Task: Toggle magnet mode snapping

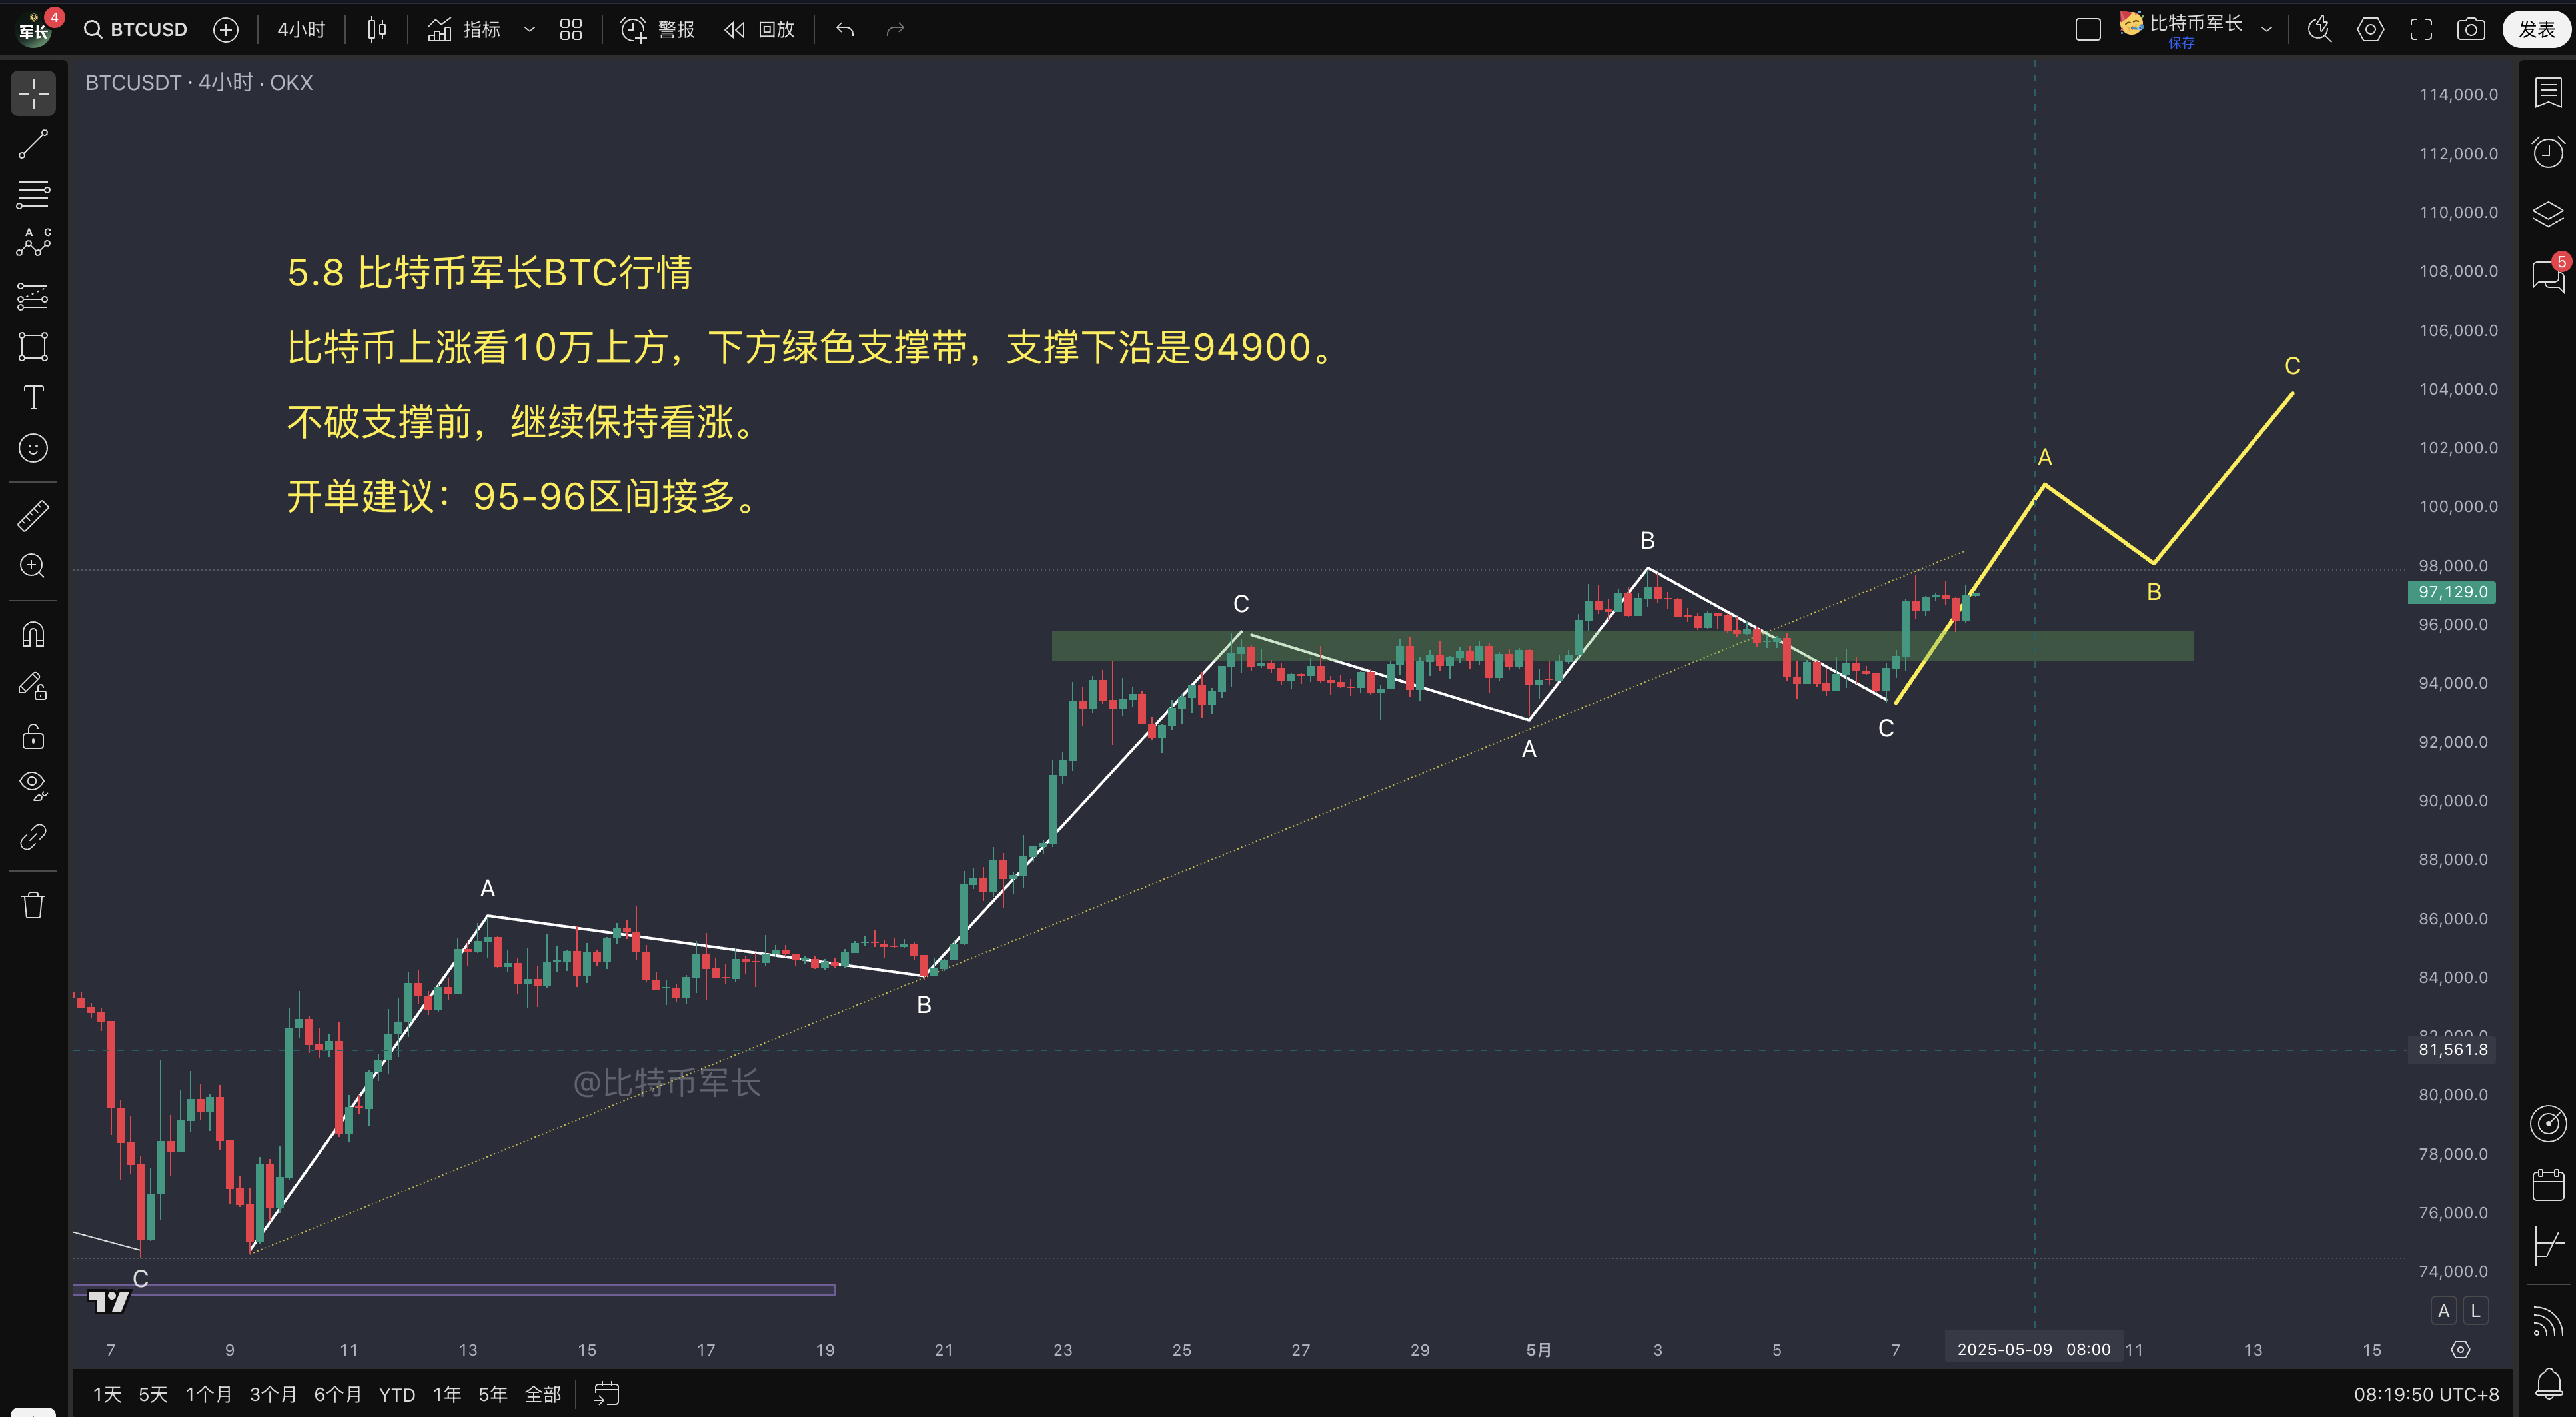Action: 33,634
